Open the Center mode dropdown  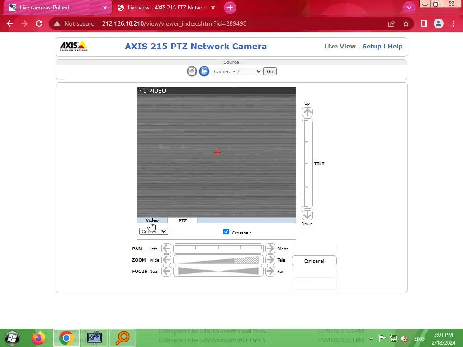154,231
